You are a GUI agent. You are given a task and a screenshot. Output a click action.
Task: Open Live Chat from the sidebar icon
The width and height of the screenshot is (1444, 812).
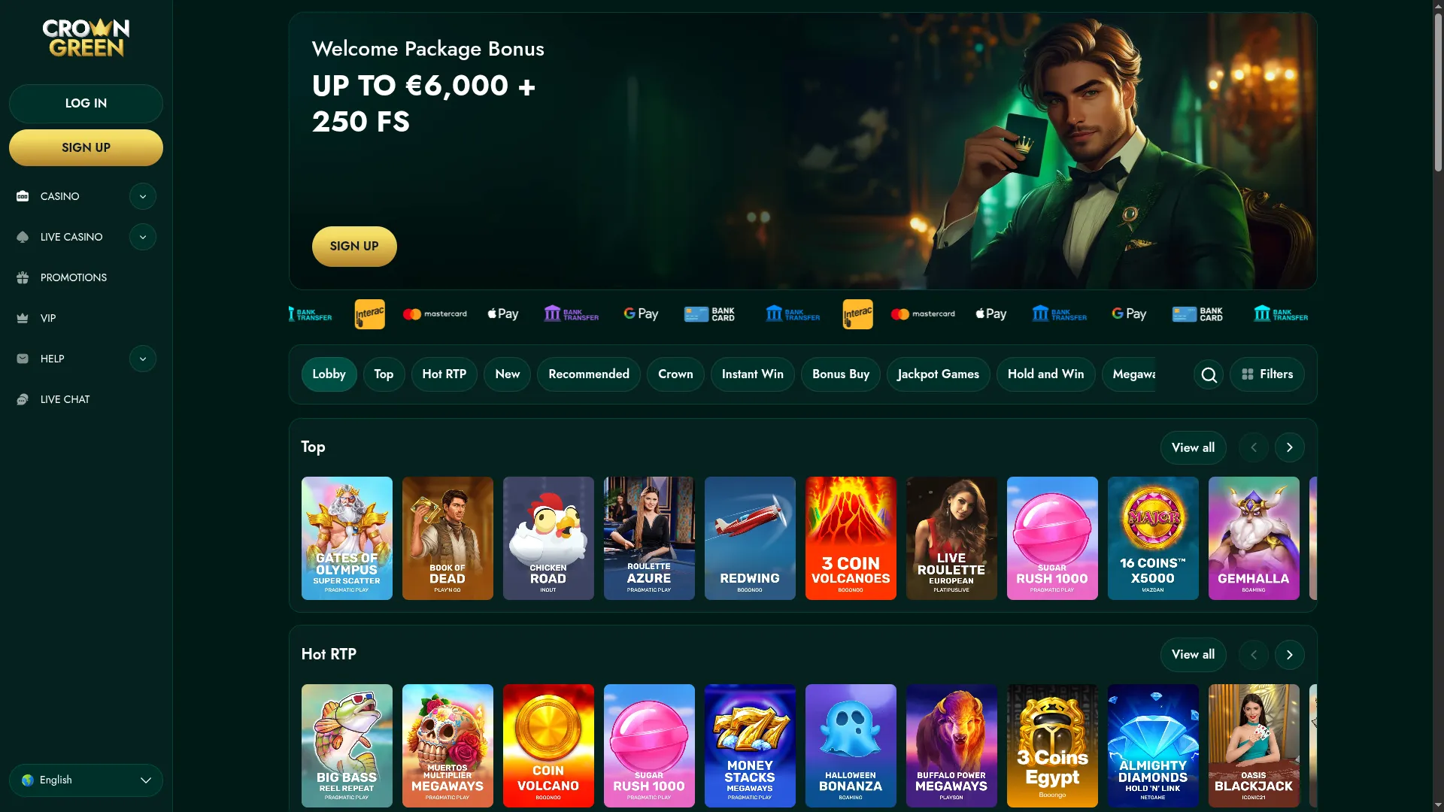click(23, 399)
